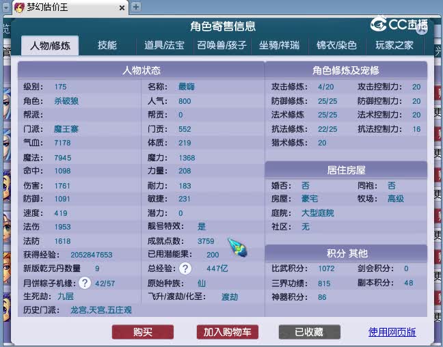Open a new browser tab with plus button
443x347 pixels.
click(136, 7)
